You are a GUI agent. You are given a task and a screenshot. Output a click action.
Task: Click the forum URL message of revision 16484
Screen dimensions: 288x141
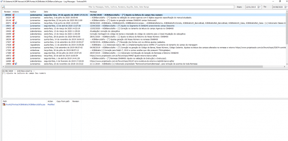[132, 61]
